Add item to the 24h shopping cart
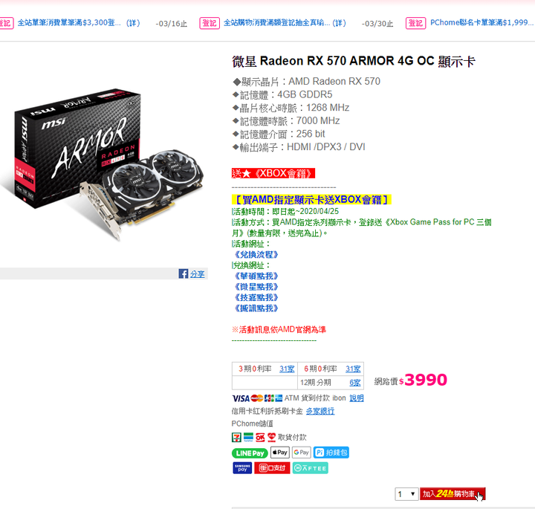 (453, 493)
